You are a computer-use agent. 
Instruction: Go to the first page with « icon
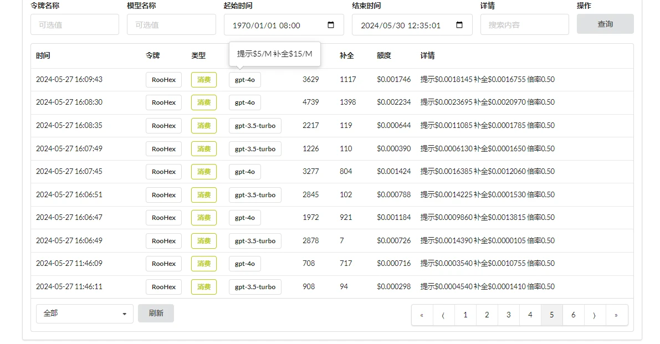(422, 315)
